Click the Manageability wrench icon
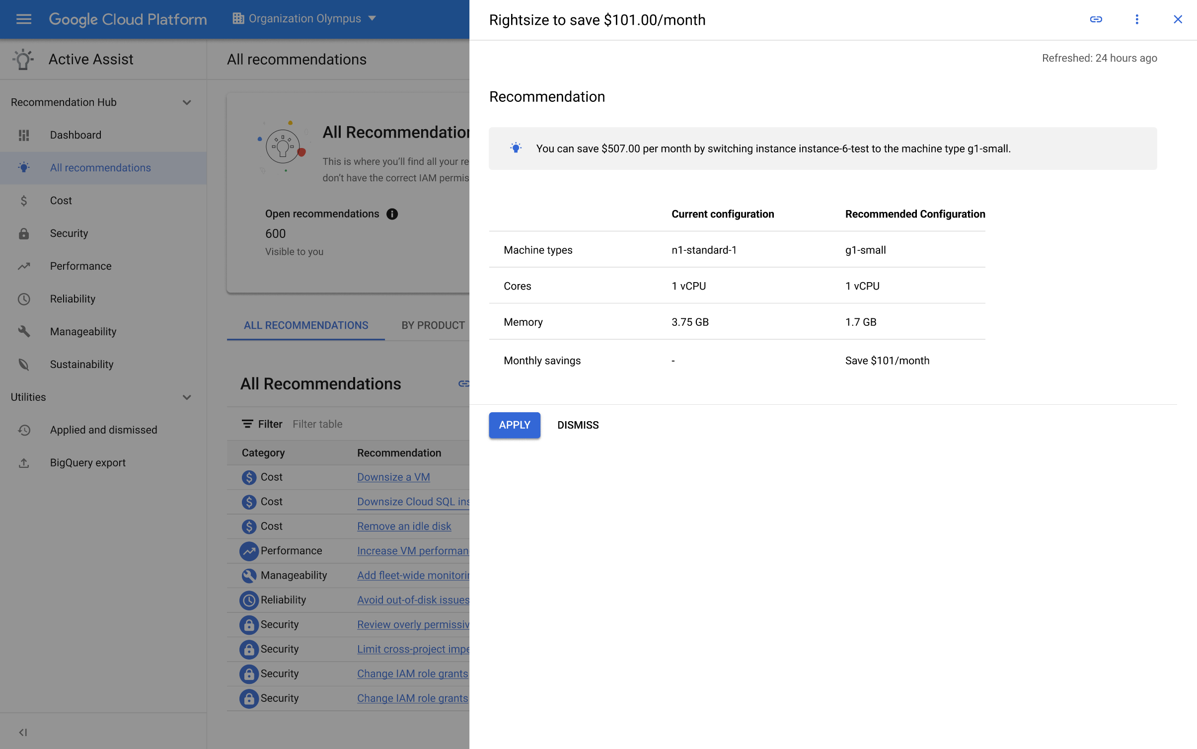 coord(23,331)
